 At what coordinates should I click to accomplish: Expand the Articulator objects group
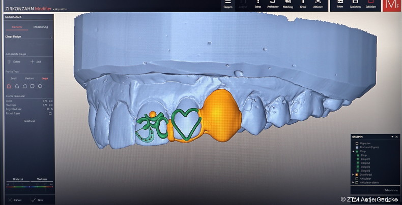click(x=353, y=182)
